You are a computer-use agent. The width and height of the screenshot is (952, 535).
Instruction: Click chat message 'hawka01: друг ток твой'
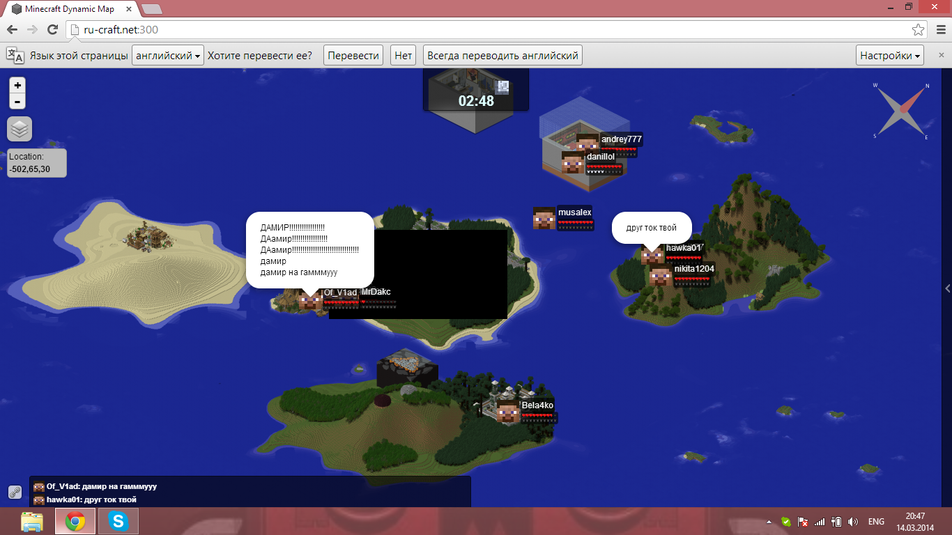(91, 499)
